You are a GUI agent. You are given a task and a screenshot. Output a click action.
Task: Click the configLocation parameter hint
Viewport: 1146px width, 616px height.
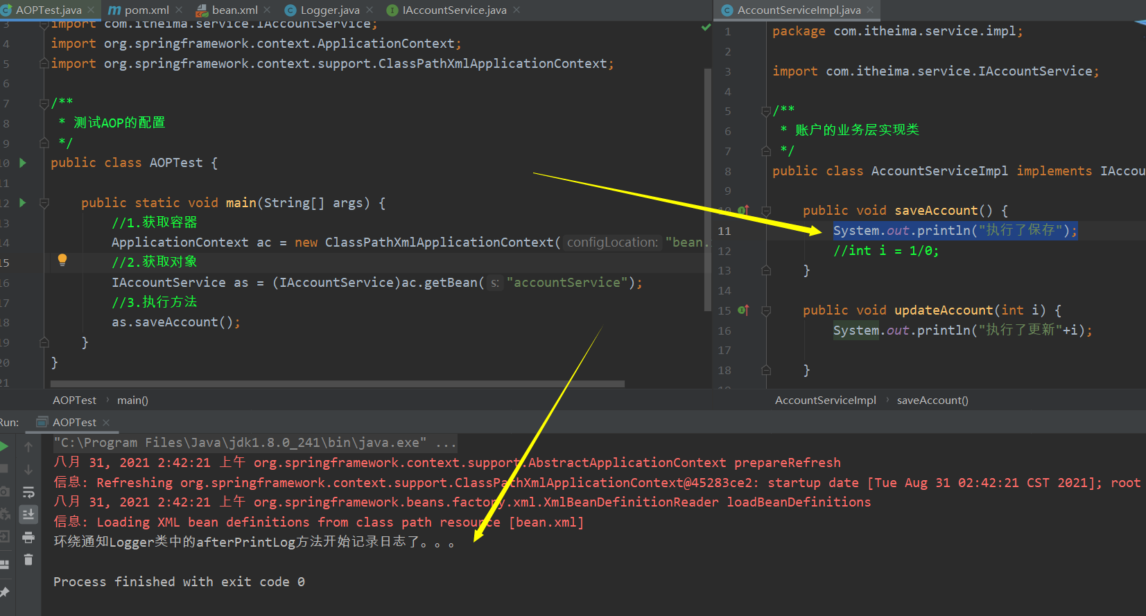pyautogui.click(x=613, y=243)
